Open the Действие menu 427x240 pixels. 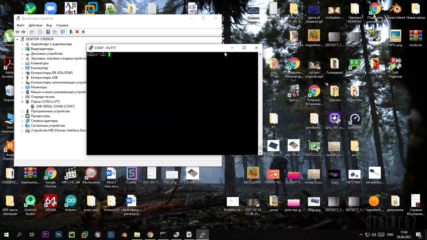coord(35,25)
